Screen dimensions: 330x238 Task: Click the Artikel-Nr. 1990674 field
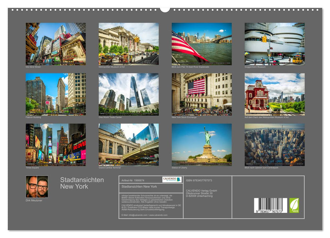click(134, 180)
